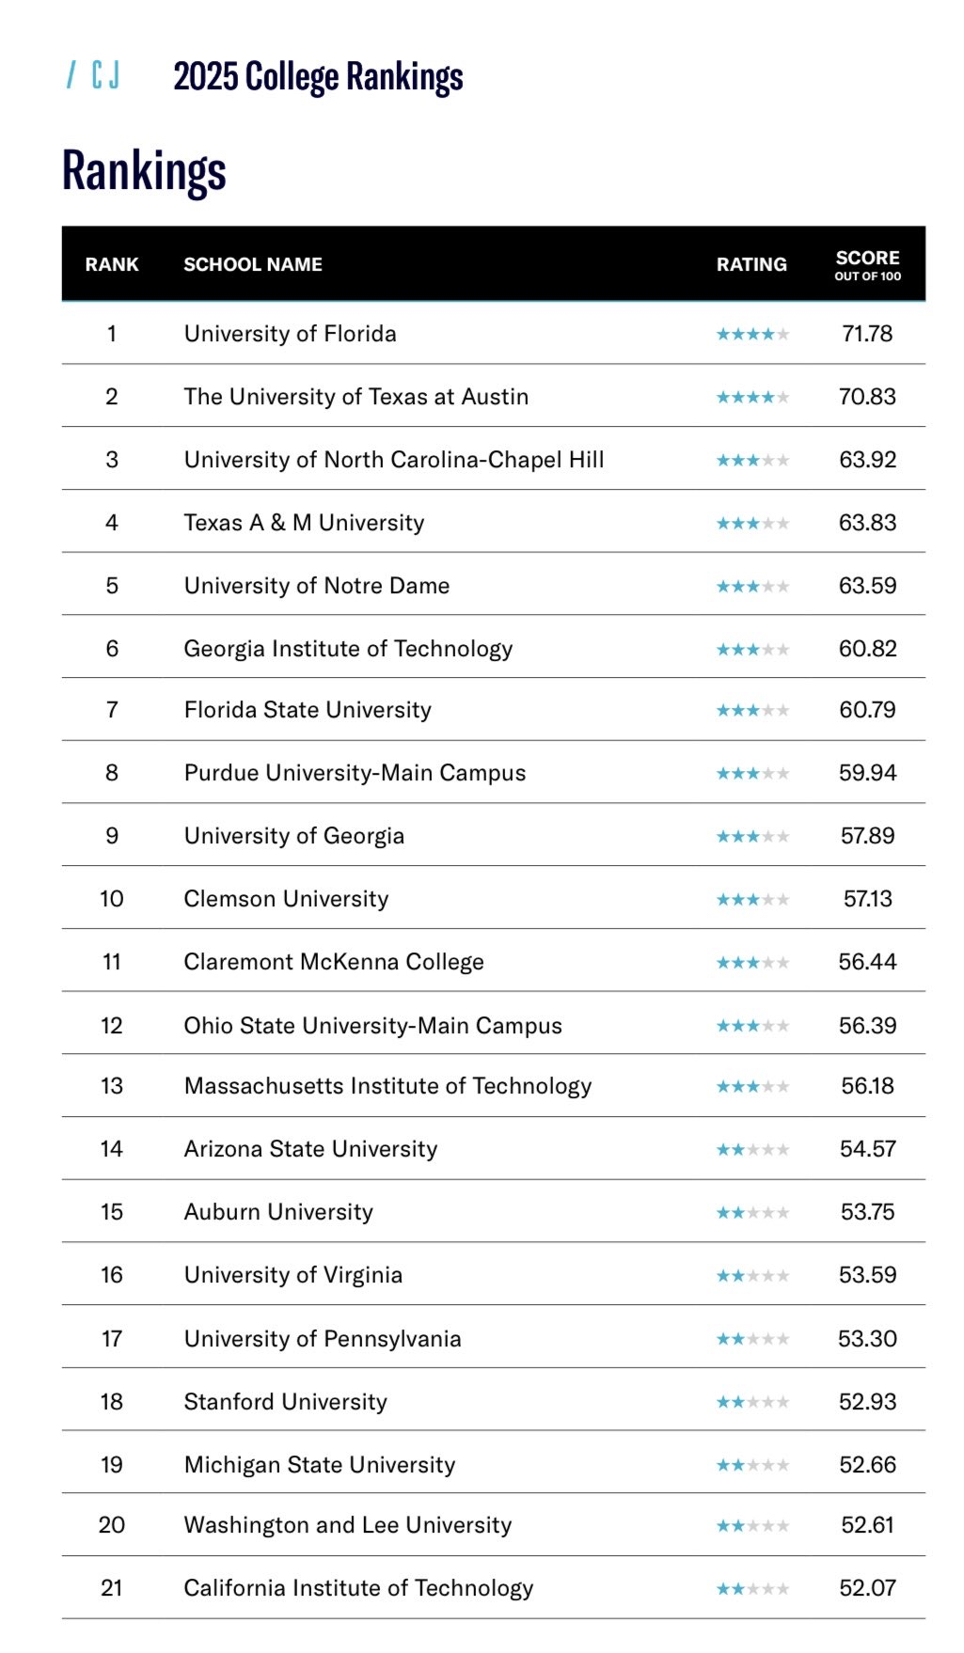Open the Texas A & M University link
The height and width of the screenshot is (1653, 964).
pyautogui.click(x=304, y=523)
